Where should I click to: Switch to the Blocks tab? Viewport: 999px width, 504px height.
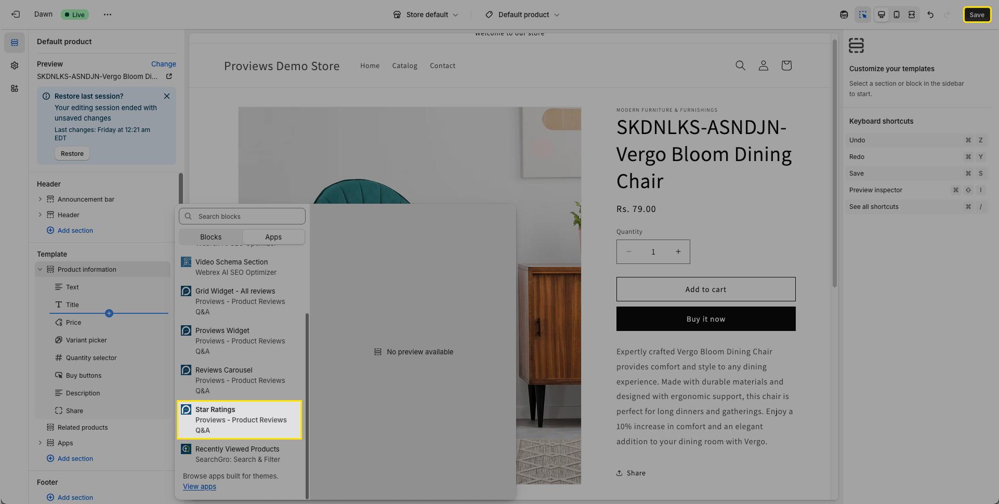coord(211,237)
